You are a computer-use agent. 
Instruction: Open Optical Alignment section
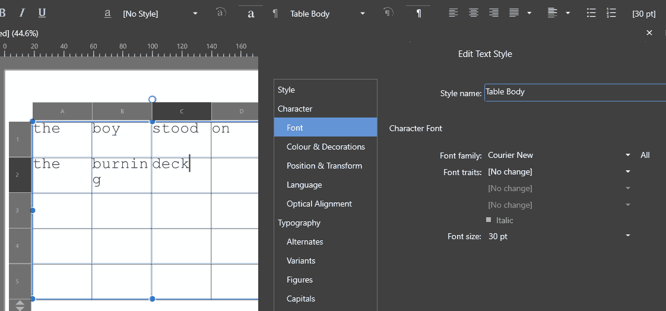pos(325,204)
